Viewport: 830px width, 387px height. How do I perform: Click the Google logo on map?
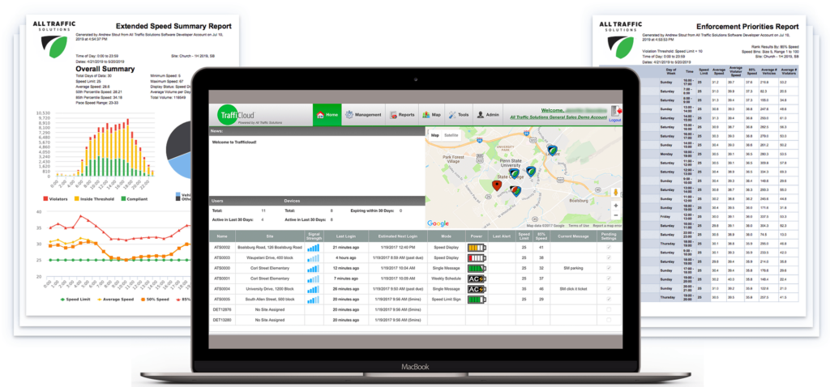coord(438,223)
